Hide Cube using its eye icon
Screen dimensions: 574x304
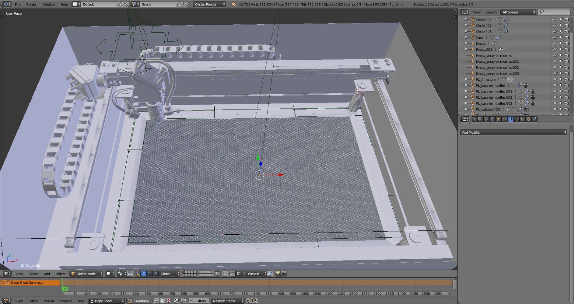click(x=555, y=38)
